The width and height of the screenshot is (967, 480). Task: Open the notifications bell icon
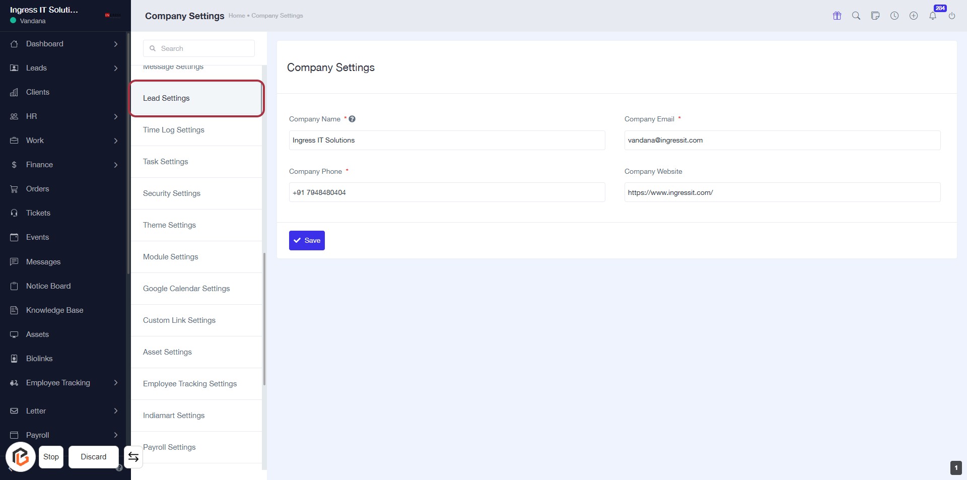[x=933, y=16]
